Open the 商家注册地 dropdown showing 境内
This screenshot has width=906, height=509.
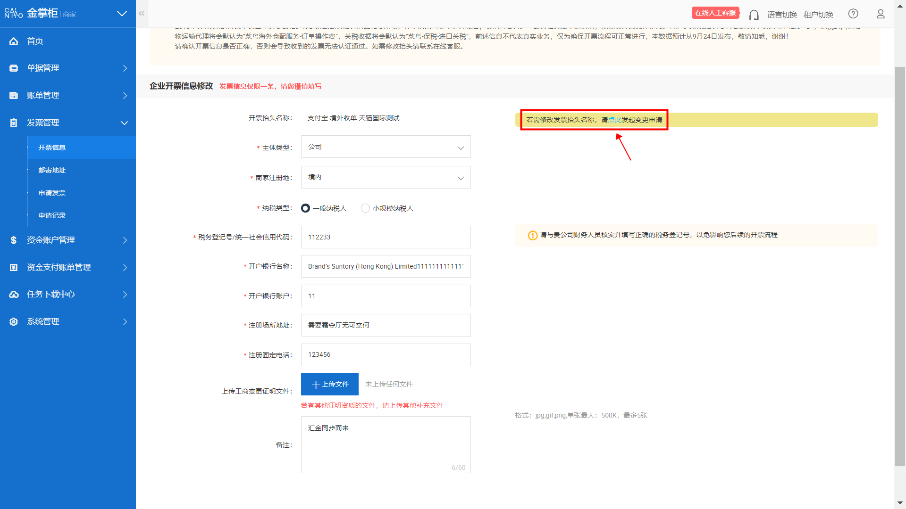coord(386,177)
